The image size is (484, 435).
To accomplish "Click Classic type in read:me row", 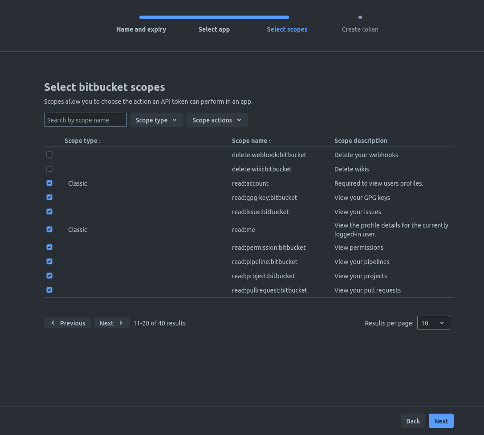I will 77,230.
